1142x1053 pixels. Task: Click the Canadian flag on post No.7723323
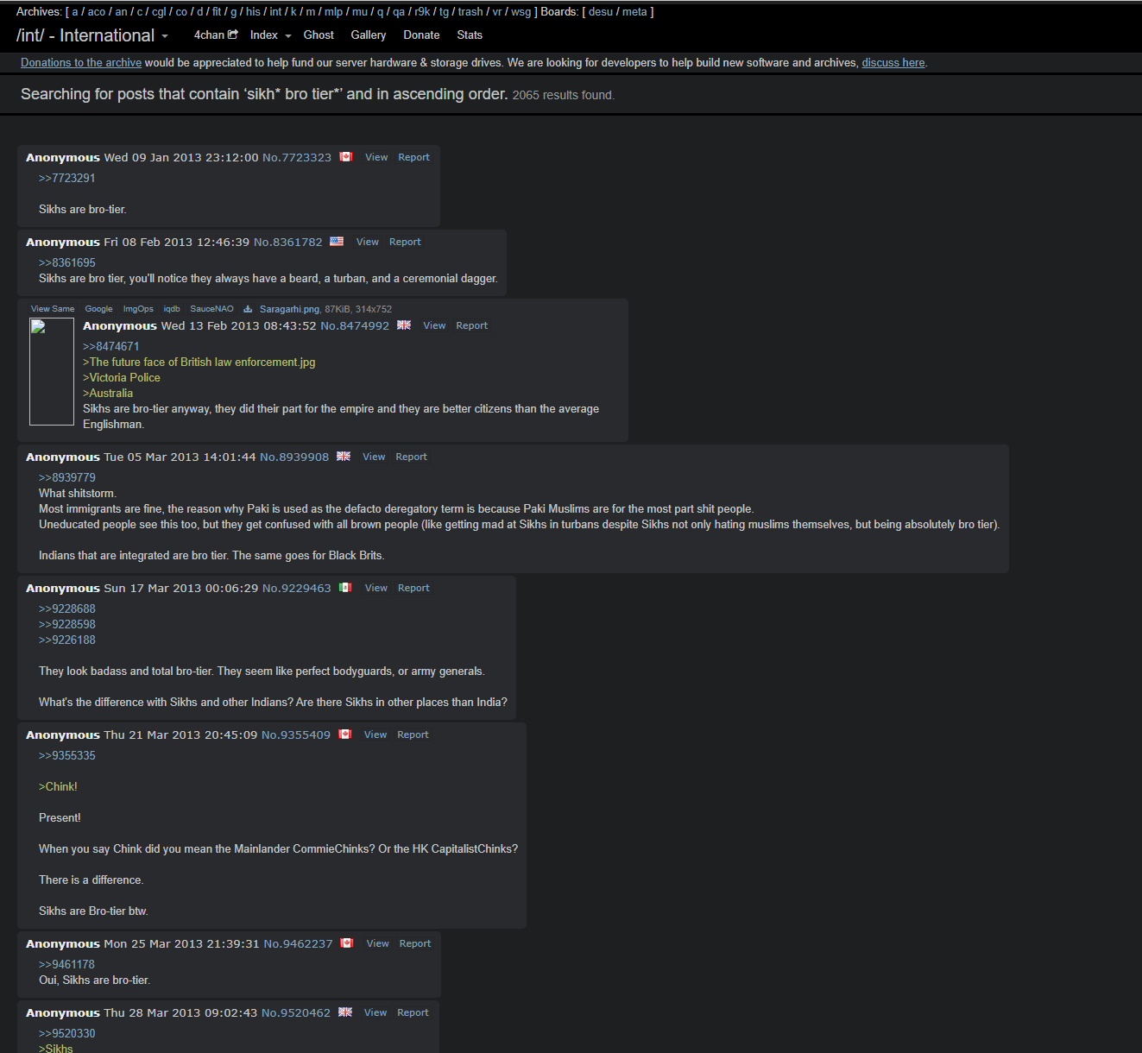[x=346, y=157]
